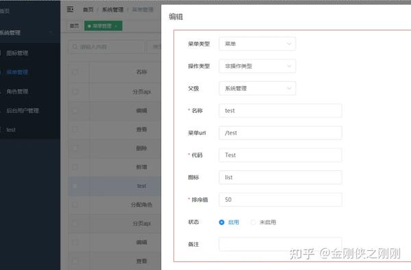
Task: Collapse the 系统管理 sidebar group arrow
Action: (51, 32)
